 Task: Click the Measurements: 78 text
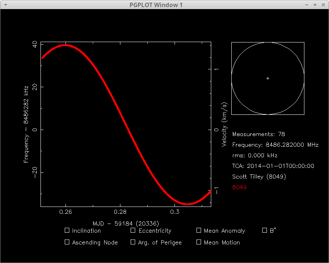pyautogui.click(x=259, y=134)
